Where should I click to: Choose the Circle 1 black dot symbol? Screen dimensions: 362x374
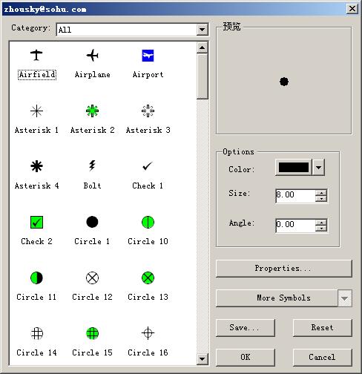point(92,222)
